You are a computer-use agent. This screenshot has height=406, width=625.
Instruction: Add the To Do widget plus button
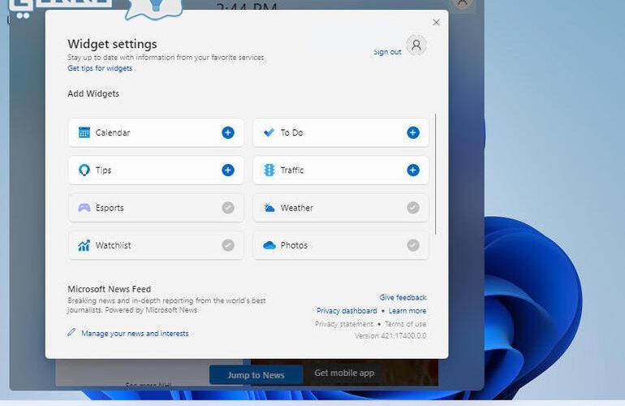[413, 133]
